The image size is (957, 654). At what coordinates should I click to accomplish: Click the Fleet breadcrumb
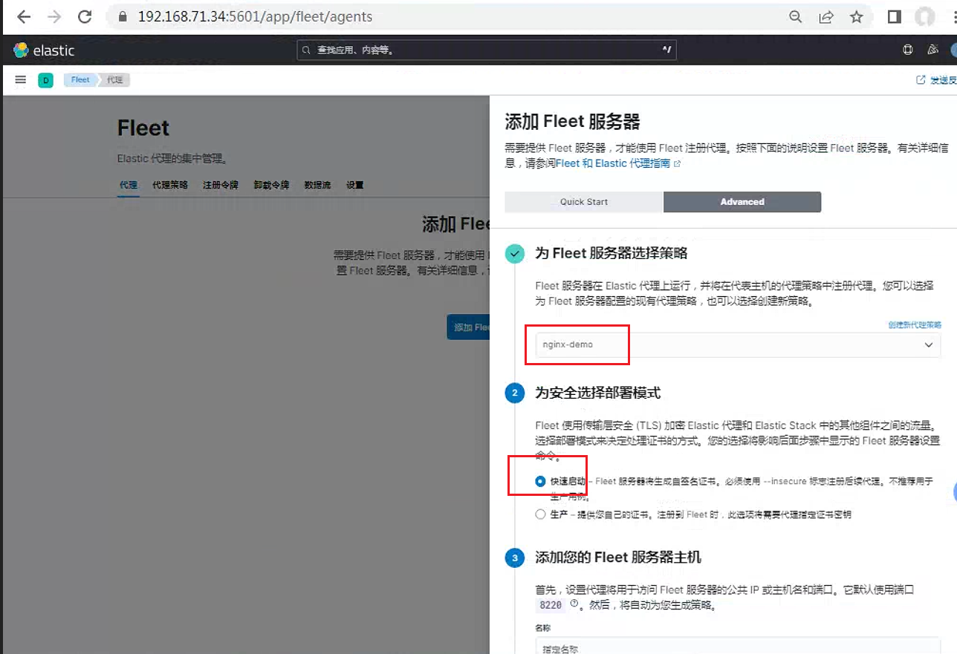point(80,80)
